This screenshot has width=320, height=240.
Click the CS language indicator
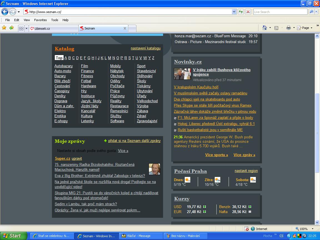281,236
